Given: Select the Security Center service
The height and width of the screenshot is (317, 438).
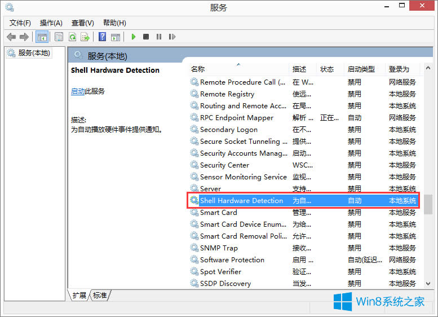Looking at the screenshot, I should point(224,165).
